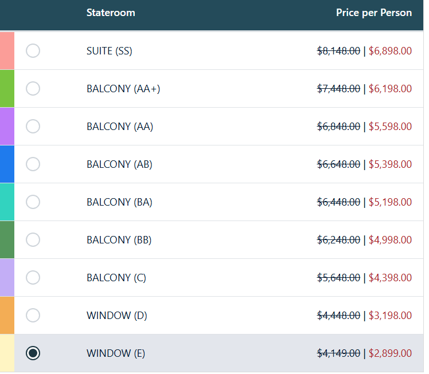The width and height of the screenshot is (429, 374).
Task: Click the orange WINDOW (D) color swatch
Action: pyautogui.click(x=7, y=315)
